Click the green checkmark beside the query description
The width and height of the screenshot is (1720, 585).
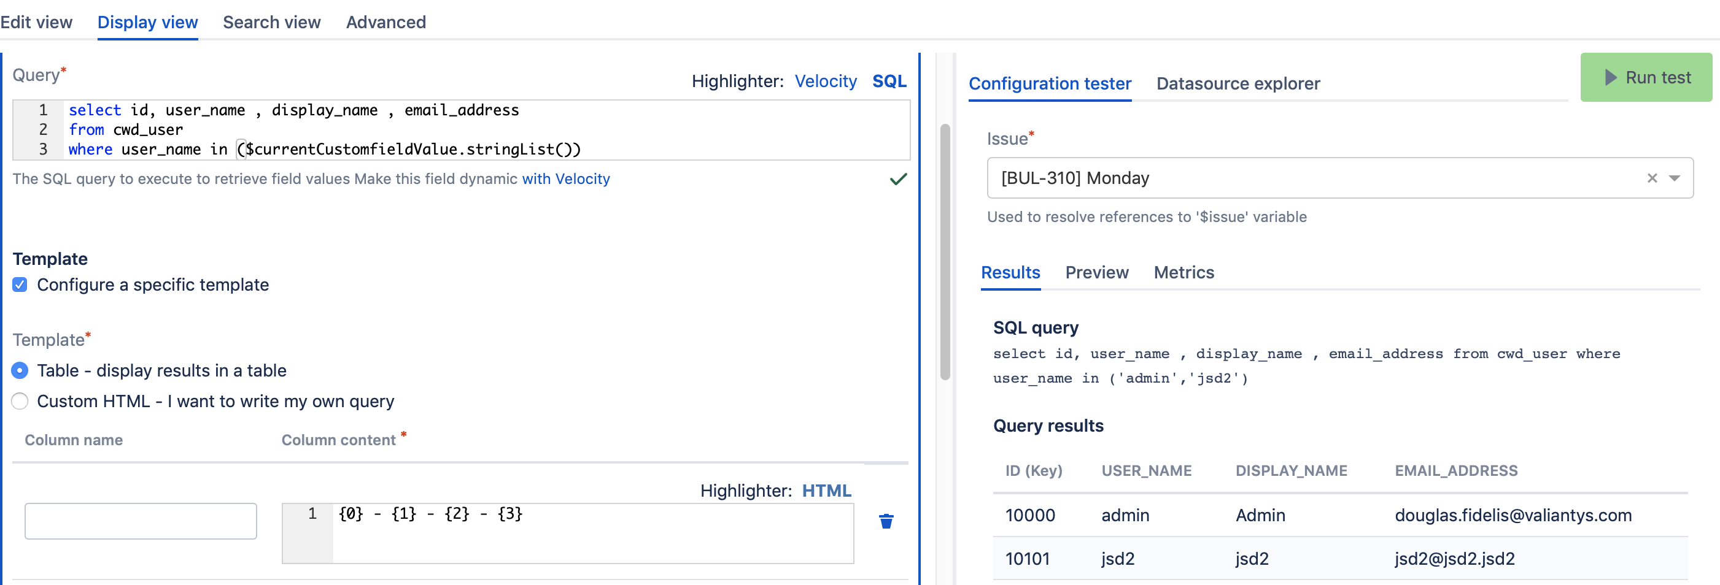point(898,179)
